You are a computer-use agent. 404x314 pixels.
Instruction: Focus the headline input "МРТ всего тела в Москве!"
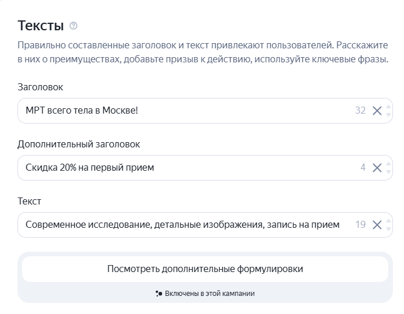pyautogui.click(x=175, y=111)
